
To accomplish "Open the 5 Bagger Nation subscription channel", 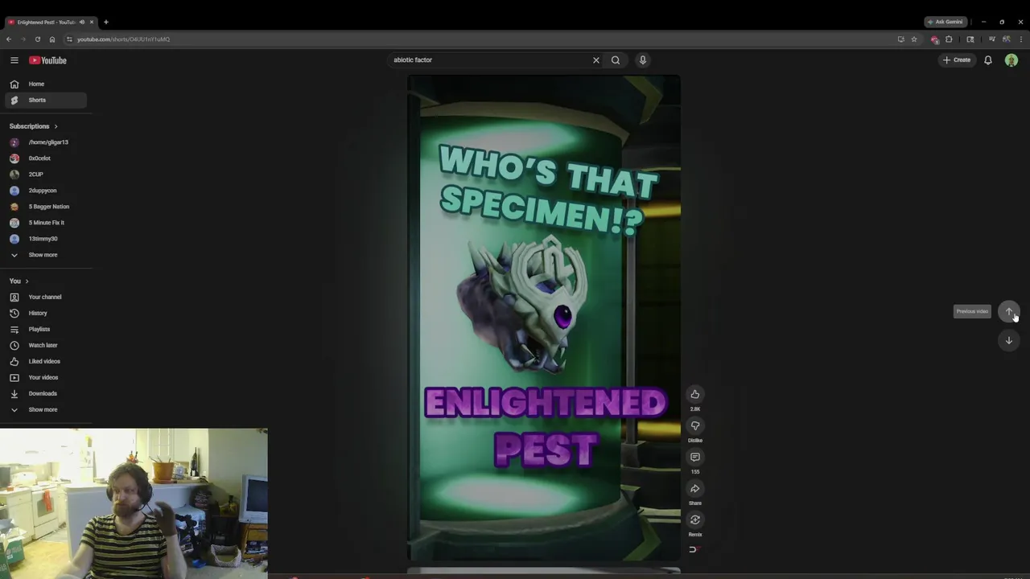I will 46,207.
